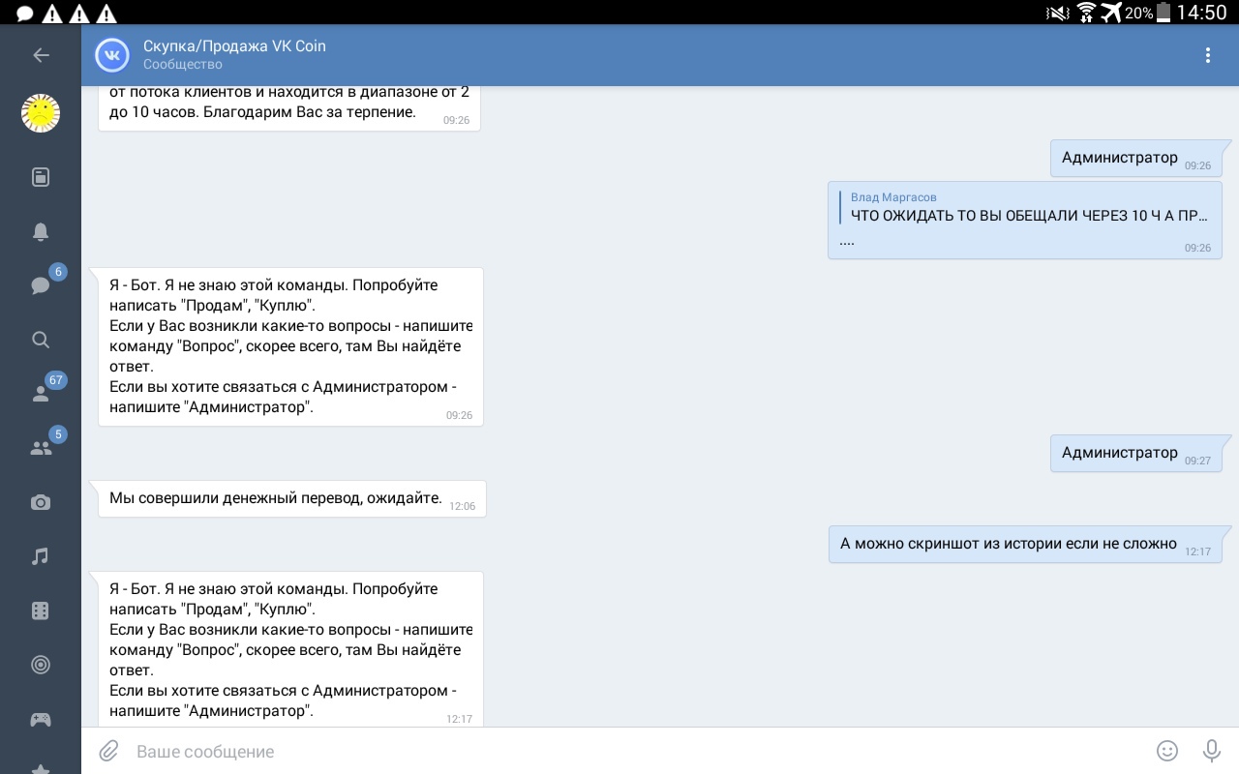The height and width of the screenshot is (774, 1239).
Task: Open notifications bell in sidebar
Action: pos(41,231)
